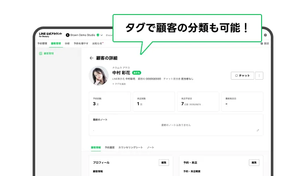Select the 顧客情報 sub-tab
The width and height of the screenshot is (306, 176).
point(96,147)
